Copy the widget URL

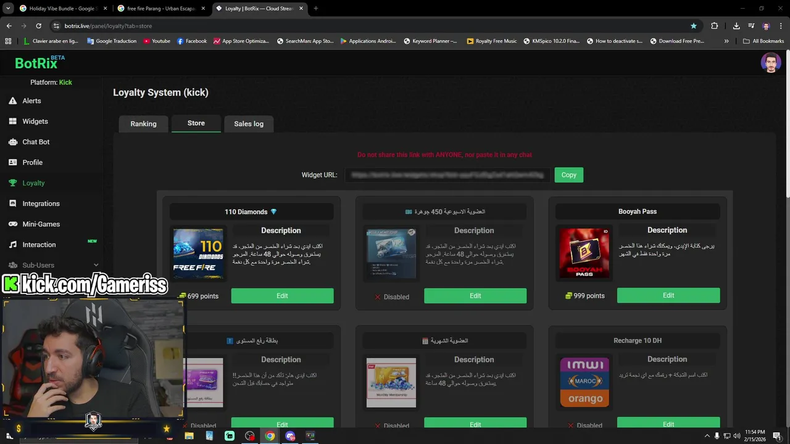point(569,175)
